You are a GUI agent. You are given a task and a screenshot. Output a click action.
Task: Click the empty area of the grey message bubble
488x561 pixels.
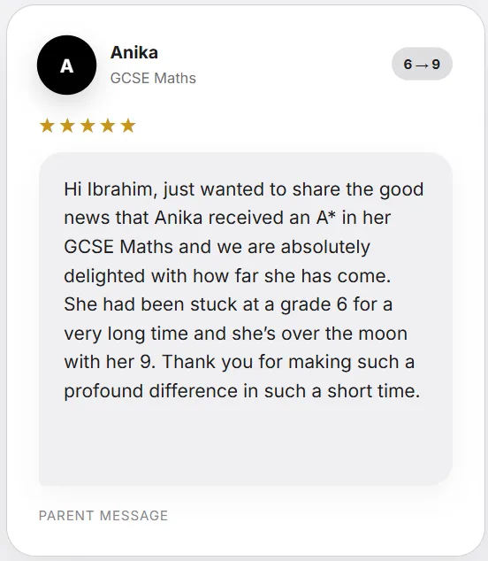point(246,443)
